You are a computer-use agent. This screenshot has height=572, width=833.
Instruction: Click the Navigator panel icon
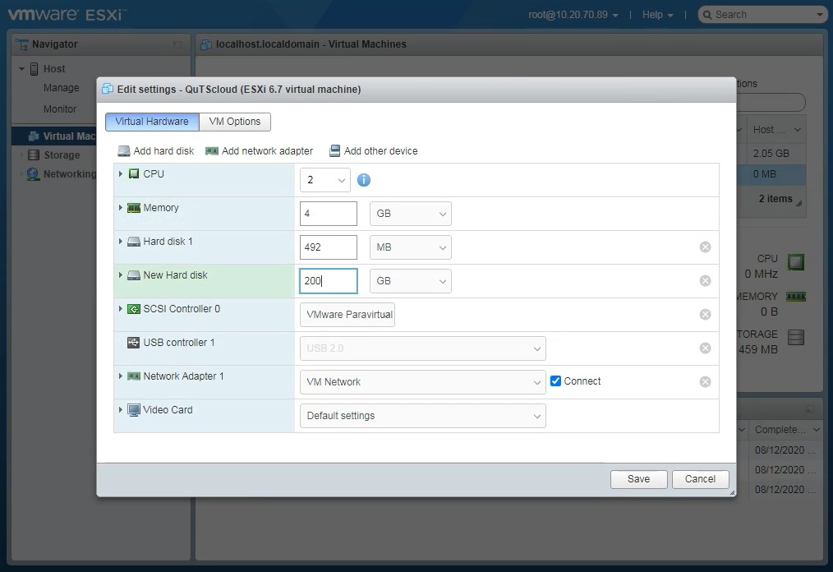pyautogui.click(x=22, y=44)
